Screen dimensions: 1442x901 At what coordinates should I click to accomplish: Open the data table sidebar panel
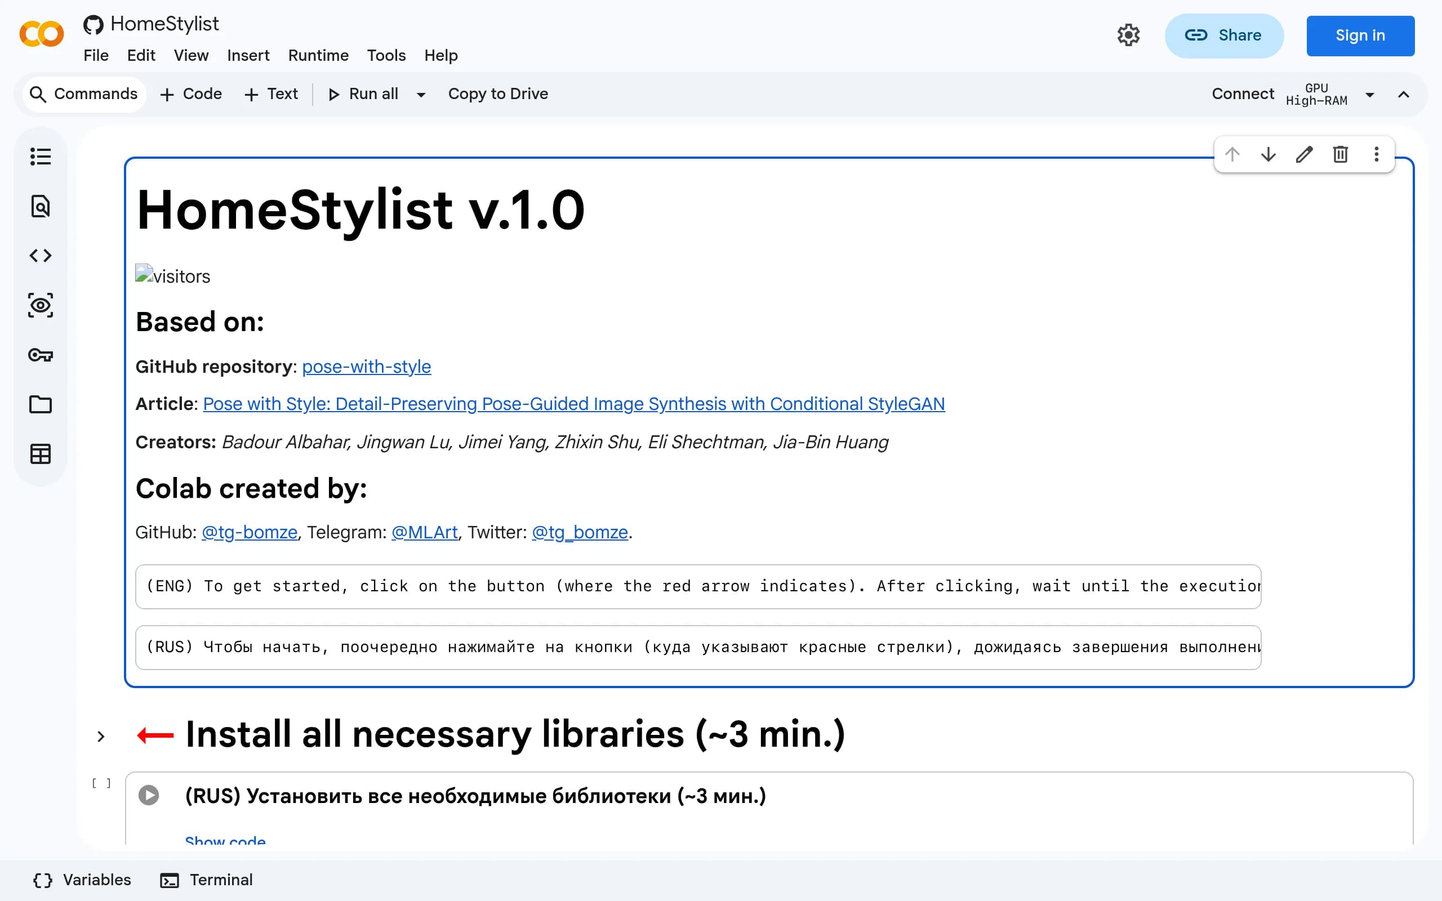tap(41, 454)
